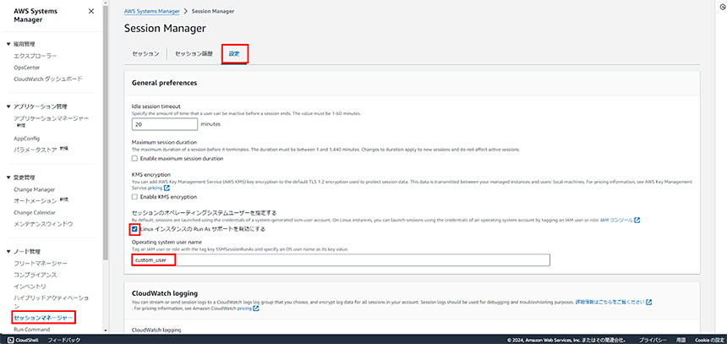Click the CloudWatch logging section heading
This screenshot has height=344, width=727.
tap(165, 293)
